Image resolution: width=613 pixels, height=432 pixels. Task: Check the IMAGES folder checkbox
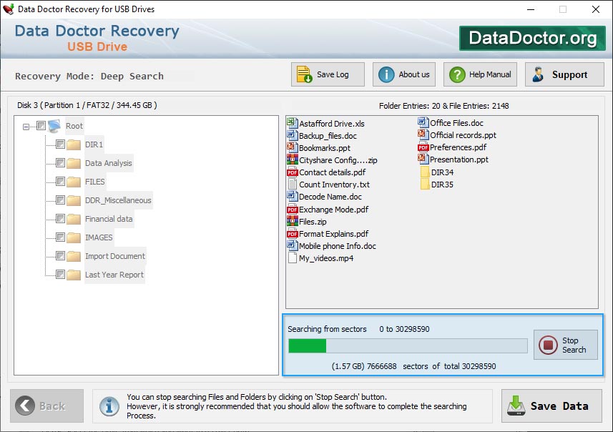(60, 237)
